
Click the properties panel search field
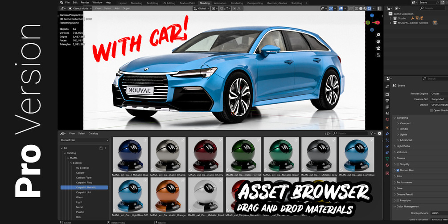coord(435,78)
